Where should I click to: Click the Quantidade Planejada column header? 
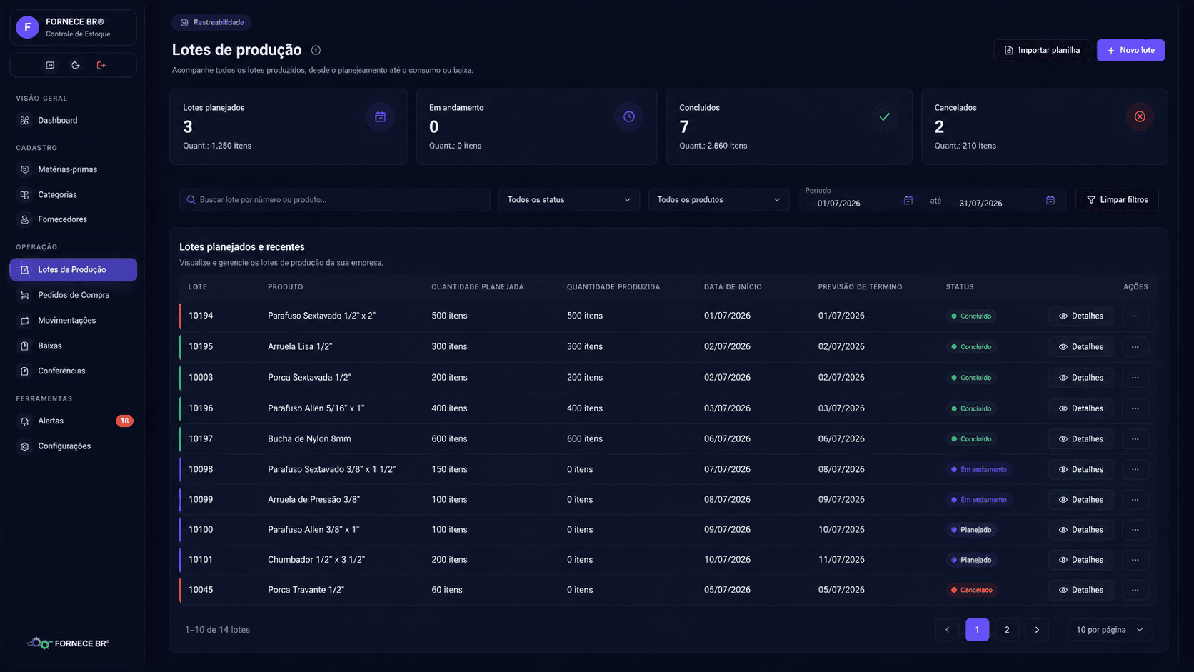pos(478,287)
